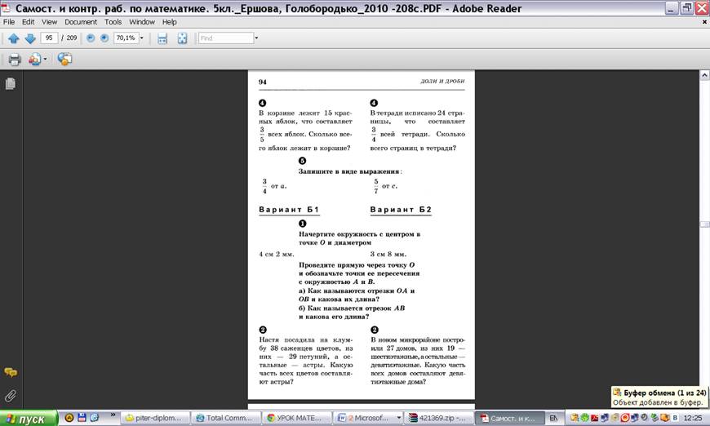
Task: Click the blue B tray icon
Action: coord(675,417)
